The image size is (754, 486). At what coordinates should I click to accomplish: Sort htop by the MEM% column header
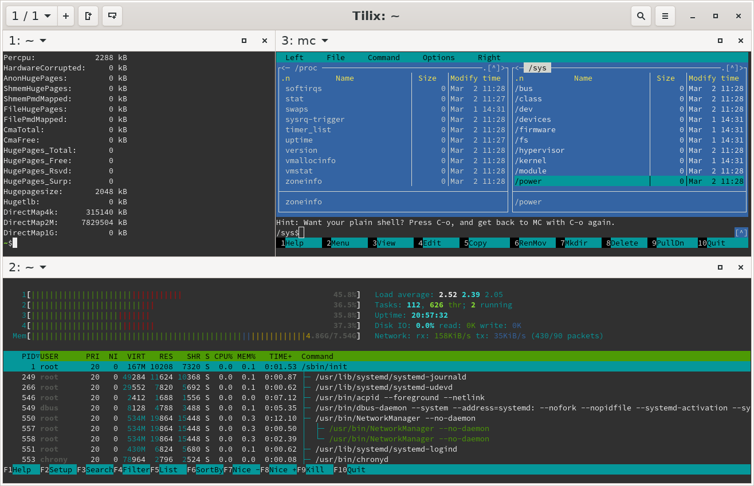[246, 357]
